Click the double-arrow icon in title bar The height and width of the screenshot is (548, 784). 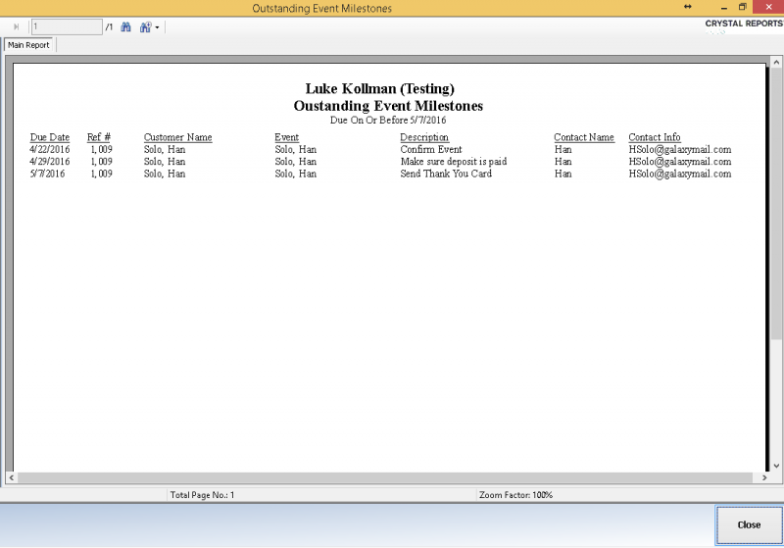(687, 7)
